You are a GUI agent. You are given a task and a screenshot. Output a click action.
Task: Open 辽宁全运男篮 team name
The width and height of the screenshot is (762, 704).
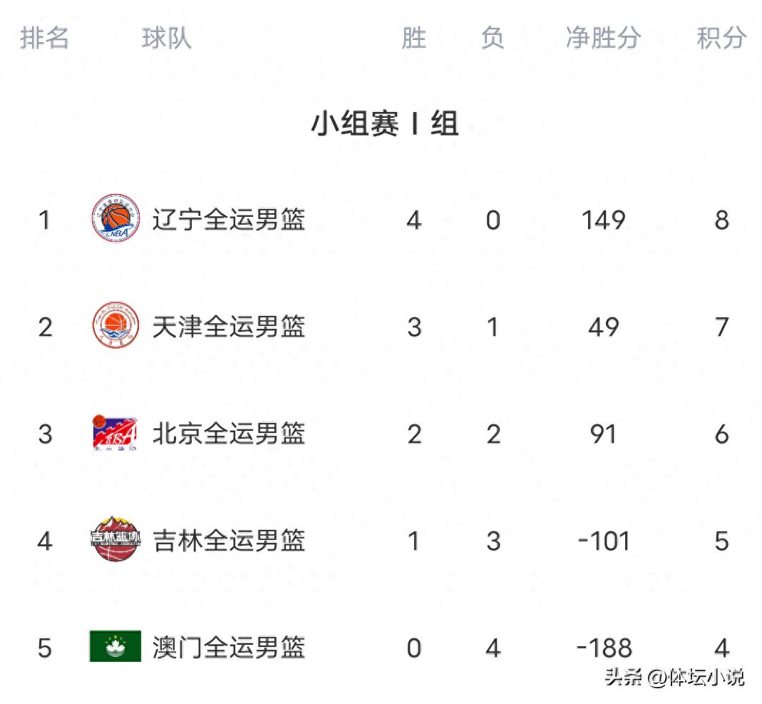[229, 220]
